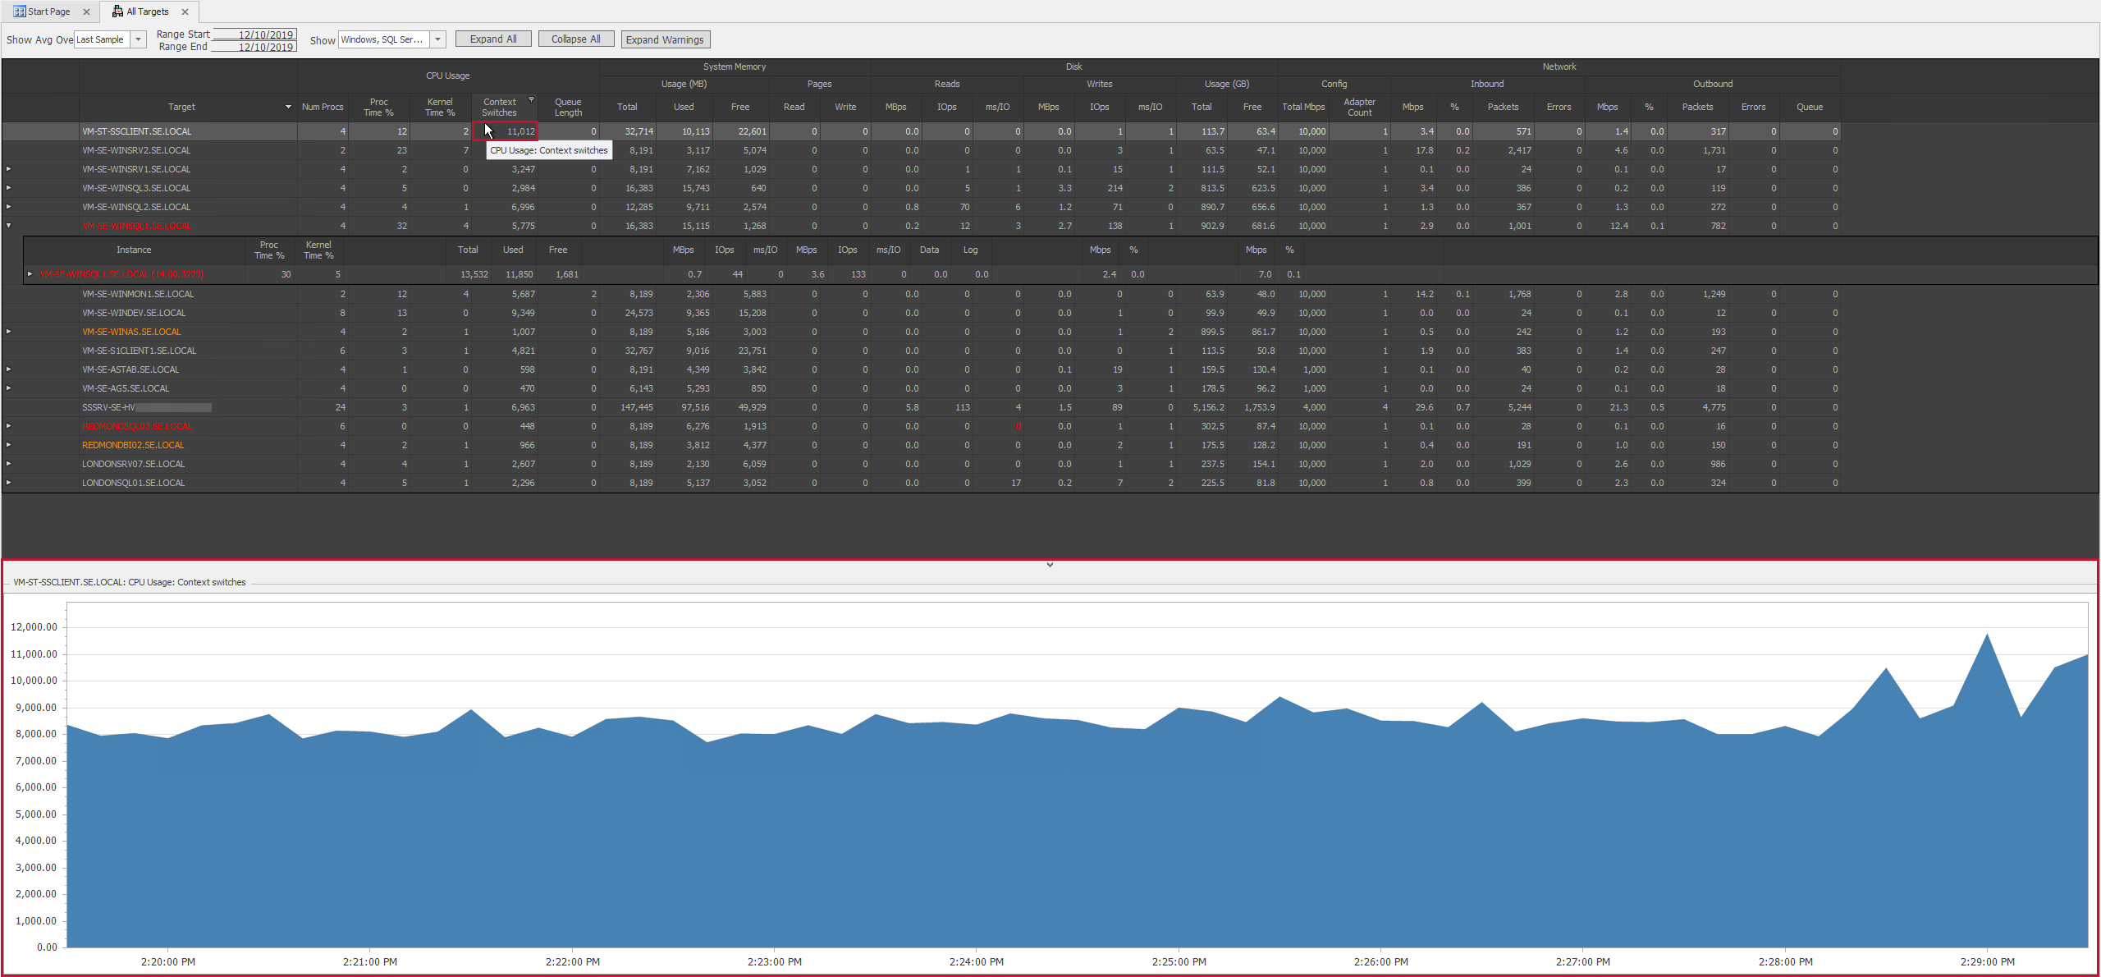Click the Range Start date field
Screen dimensions: 2101x977
(x=255, y=34)
